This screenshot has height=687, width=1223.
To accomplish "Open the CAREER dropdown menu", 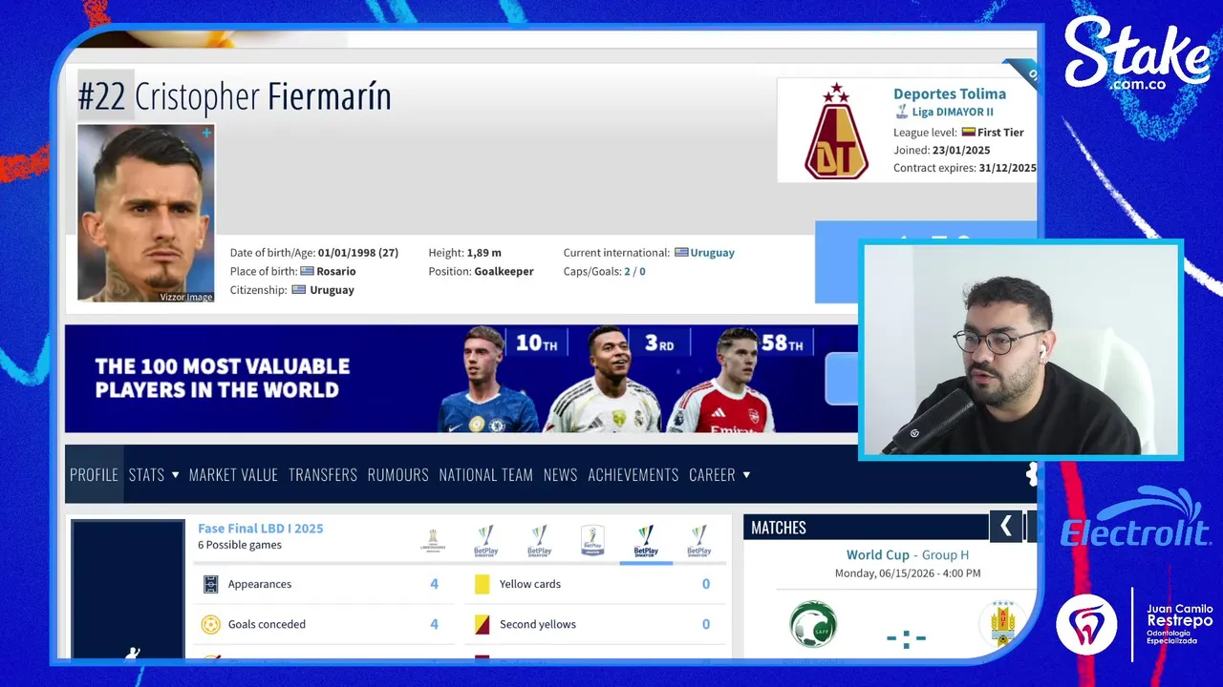I will (x=719, y=474).
